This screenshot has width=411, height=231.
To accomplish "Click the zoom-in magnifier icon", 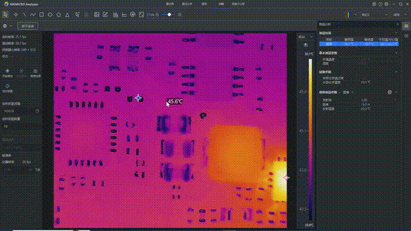I will (180, 15).
